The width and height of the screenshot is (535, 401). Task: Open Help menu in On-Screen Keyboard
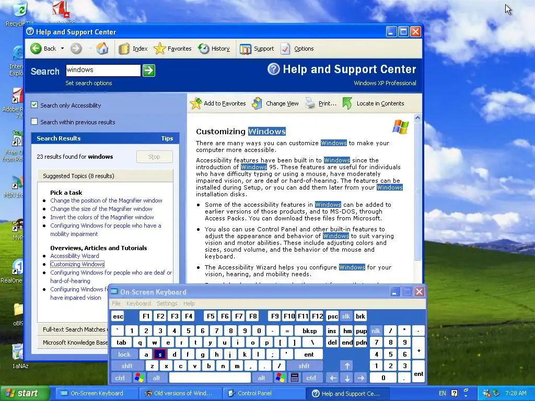coord(189,303)
